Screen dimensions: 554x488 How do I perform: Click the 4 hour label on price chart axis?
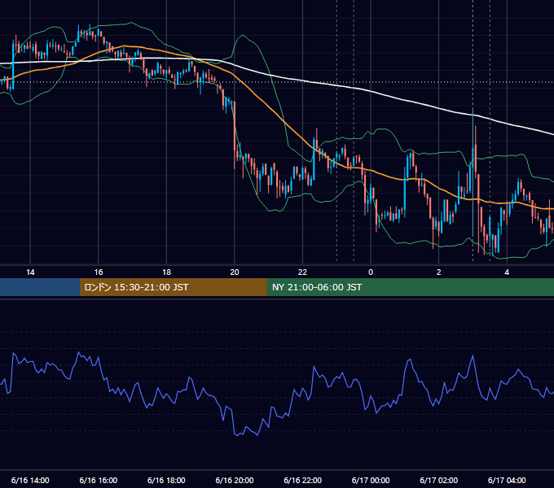pos(507,272)
